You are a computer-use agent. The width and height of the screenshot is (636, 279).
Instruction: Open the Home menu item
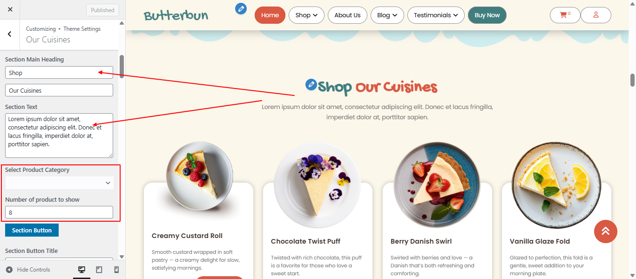coord(270,15)
